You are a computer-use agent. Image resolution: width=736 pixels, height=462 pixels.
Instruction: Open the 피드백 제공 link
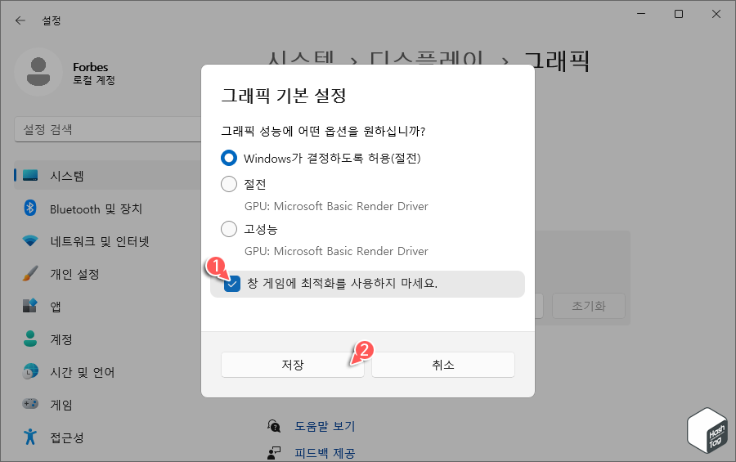pos(325,454)
